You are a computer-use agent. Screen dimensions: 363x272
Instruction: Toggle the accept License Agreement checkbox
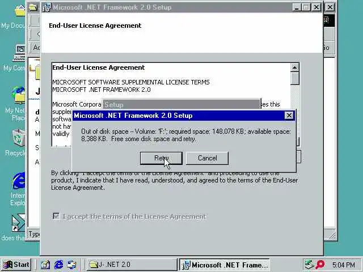click(56, 216)
